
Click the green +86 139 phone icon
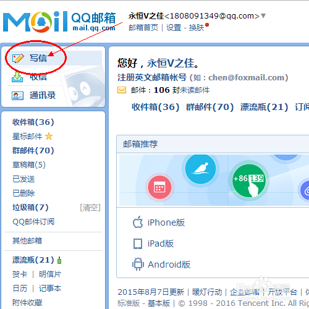coord(249,180)
